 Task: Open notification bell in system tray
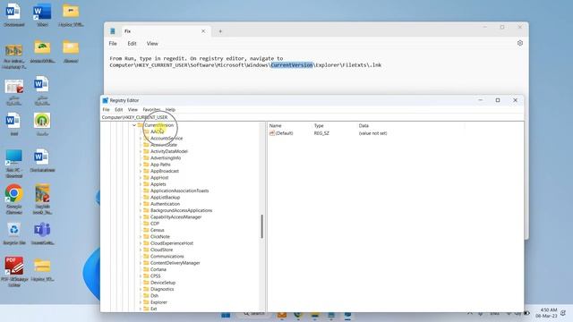(563, 313)
